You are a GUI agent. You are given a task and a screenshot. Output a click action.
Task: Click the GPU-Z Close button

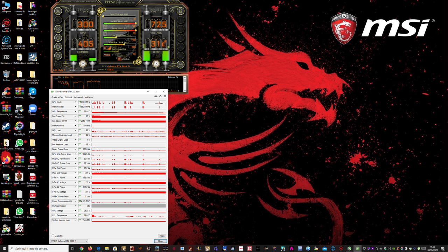tap(160, 241)
